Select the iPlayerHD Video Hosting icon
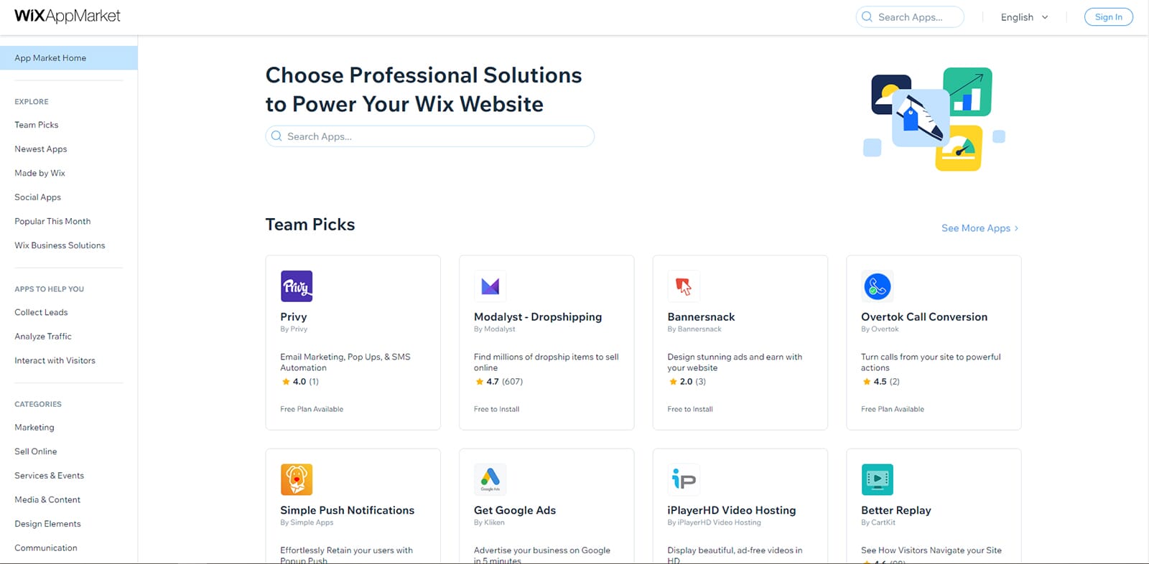 click(x=684, y=479)
